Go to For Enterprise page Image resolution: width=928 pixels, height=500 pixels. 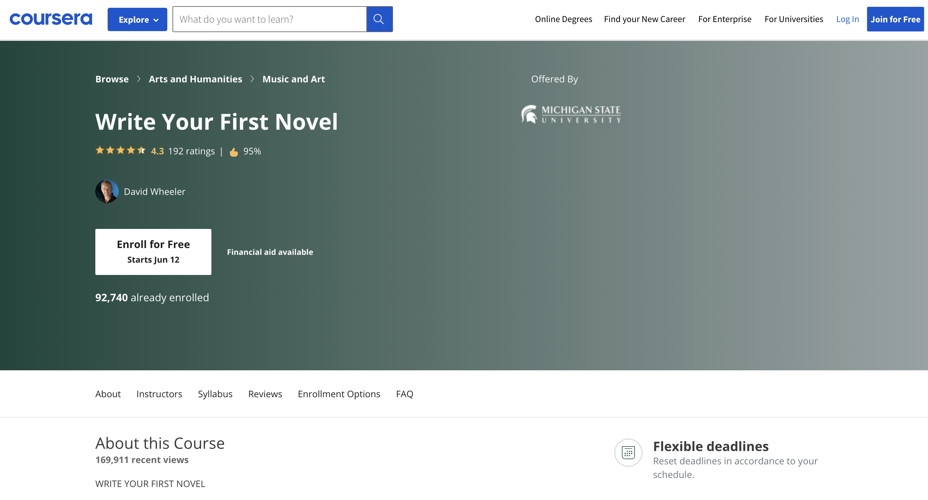pyautogui.click(x=725, y=19)
